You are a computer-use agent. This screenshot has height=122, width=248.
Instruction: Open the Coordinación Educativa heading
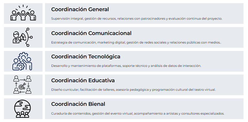(x=83, y=80)
